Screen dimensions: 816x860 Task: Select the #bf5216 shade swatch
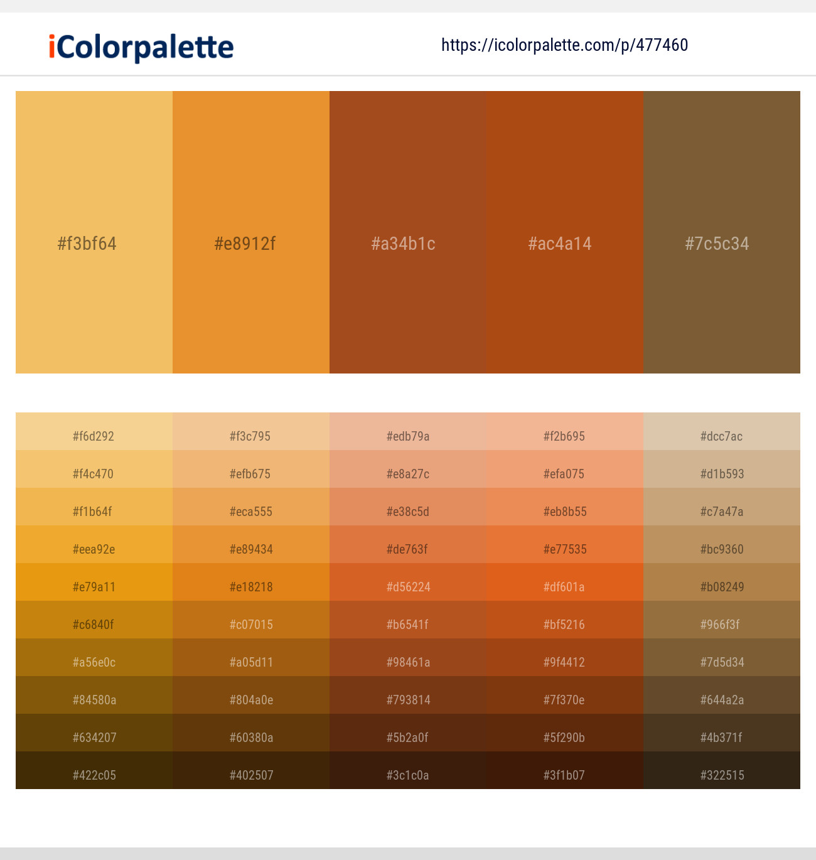(565, 624)
